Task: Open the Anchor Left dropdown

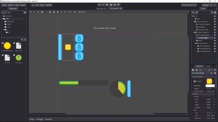Action: pyautogui.click(x=211, y=99)
